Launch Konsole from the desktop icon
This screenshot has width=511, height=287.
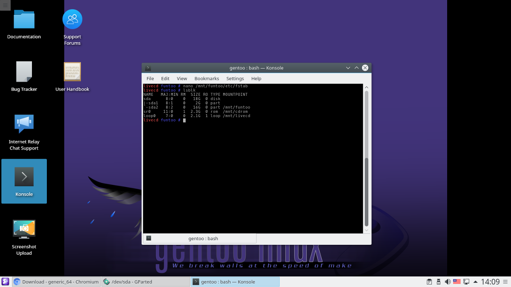24,177
